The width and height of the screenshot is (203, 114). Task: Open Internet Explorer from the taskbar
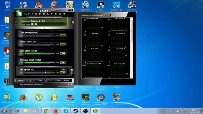click(17, 111)
